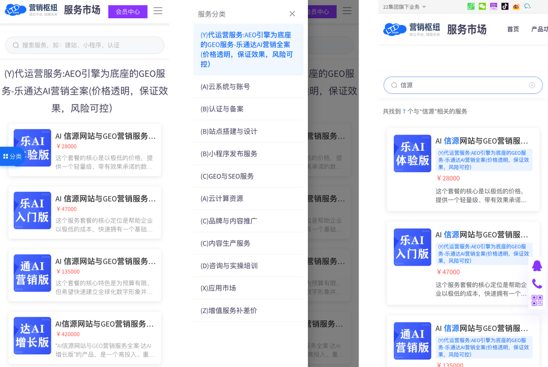Open the QQ contact icon on right sidebar
The width and height of the screenshot is (548, 367).
coord(537,266)
